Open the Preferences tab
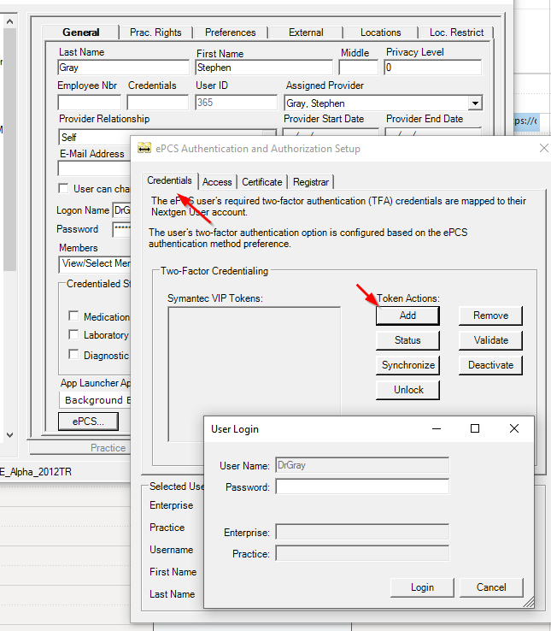This screenshot has width=551, height=631. coord(230,32)
